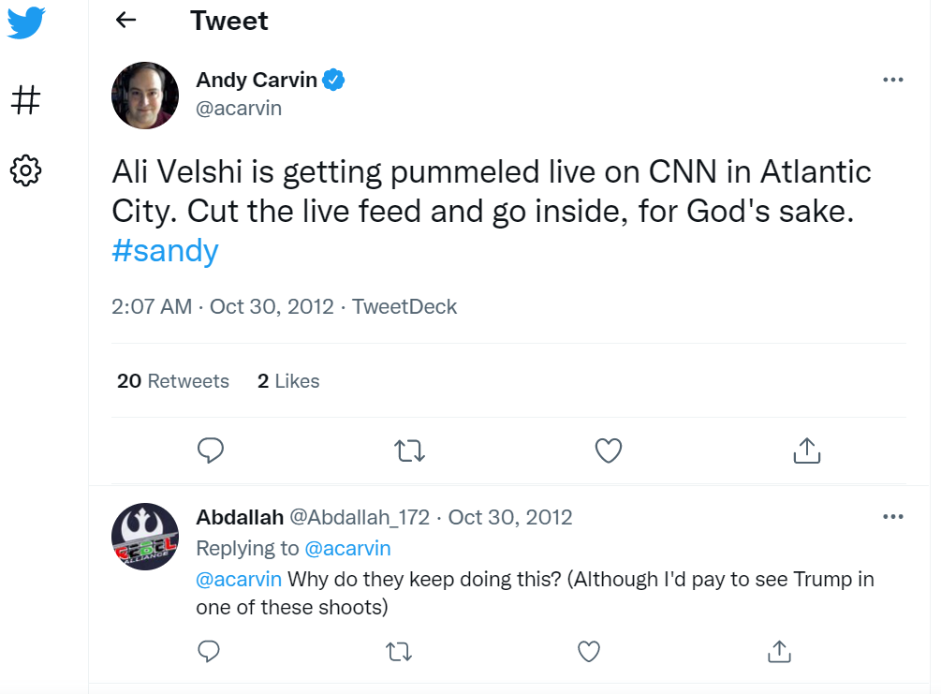
Task: Open the @acarvin mention in the reply text
Action: [239, 580]
